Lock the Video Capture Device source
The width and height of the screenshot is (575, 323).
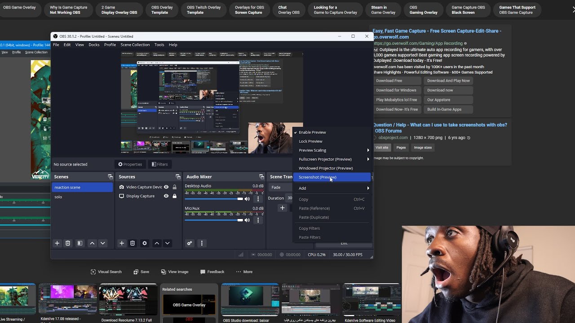(x=175, y=187)
